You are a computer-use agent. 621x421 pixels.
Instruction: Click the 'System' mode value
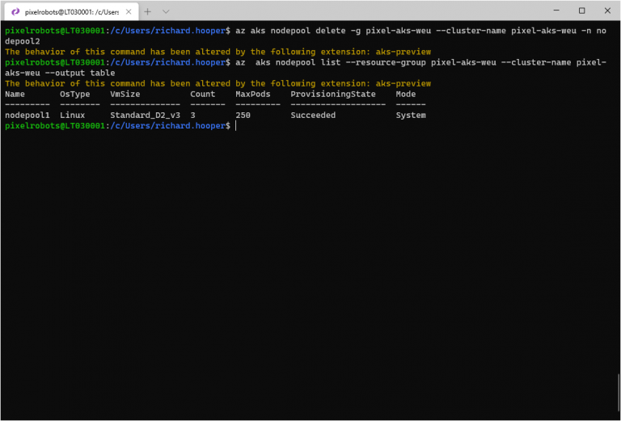coord(411,115)
